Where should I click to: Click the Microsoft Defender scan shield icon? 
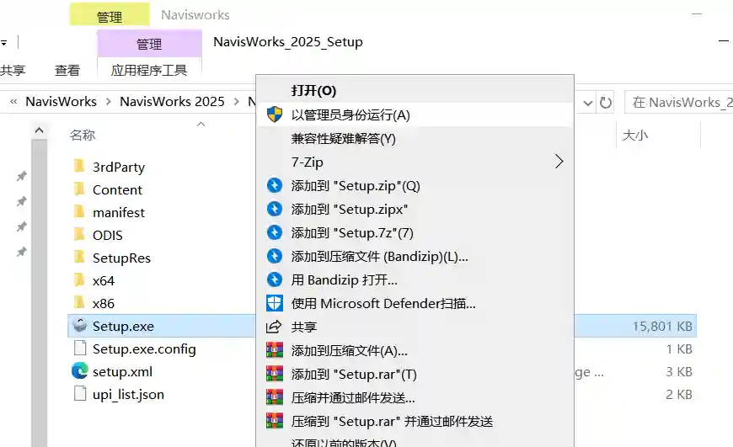(x=274, y=303)
